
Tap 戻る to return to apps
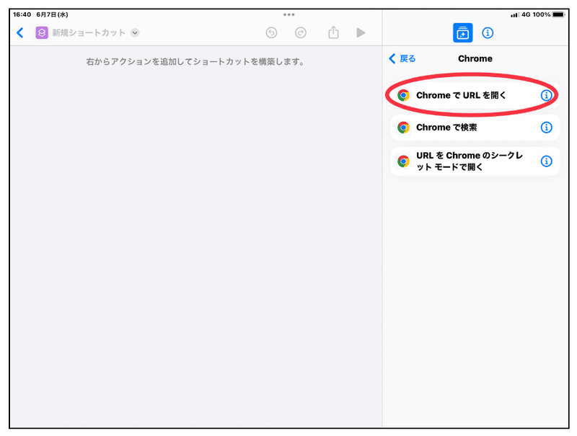[x=402, y=58]
